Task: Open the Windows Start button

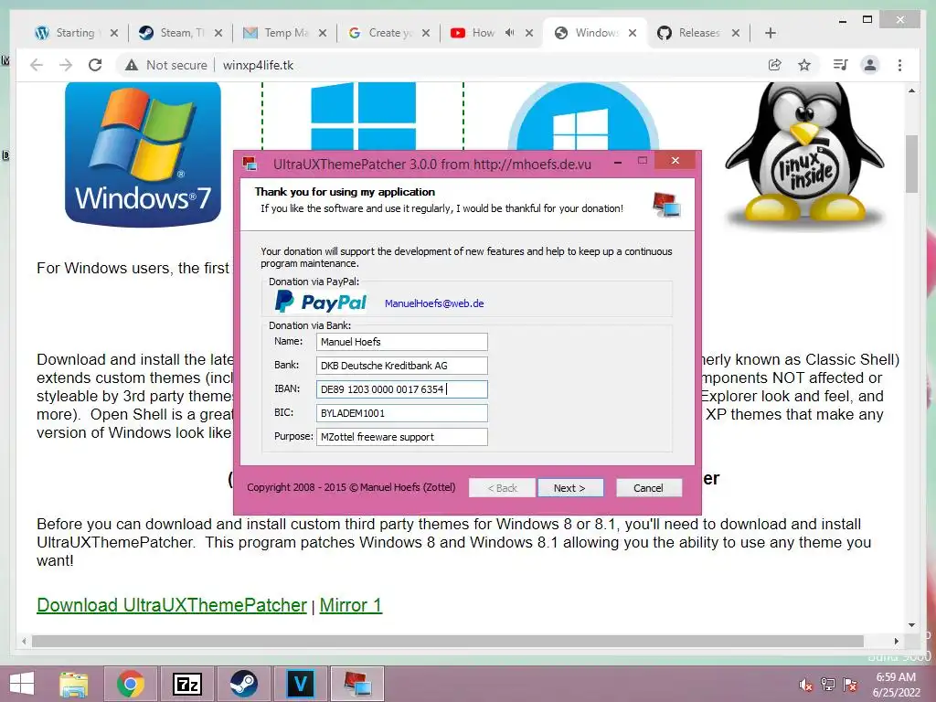Action: coord(22,684)
